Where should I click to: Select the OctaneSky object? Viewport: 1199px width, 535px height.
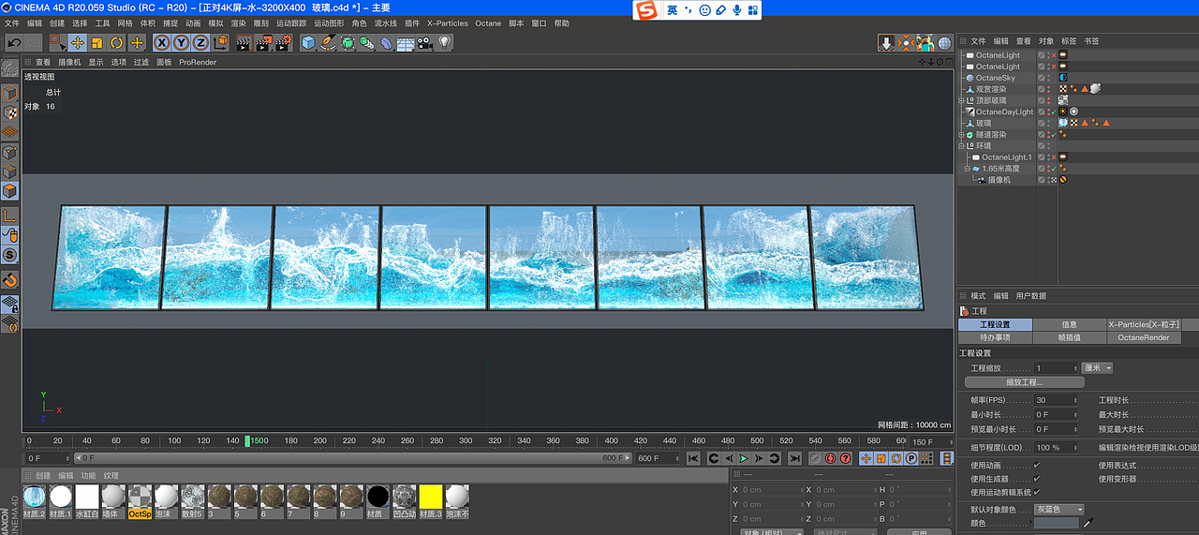pyautogui.click(x=996, y=78)
